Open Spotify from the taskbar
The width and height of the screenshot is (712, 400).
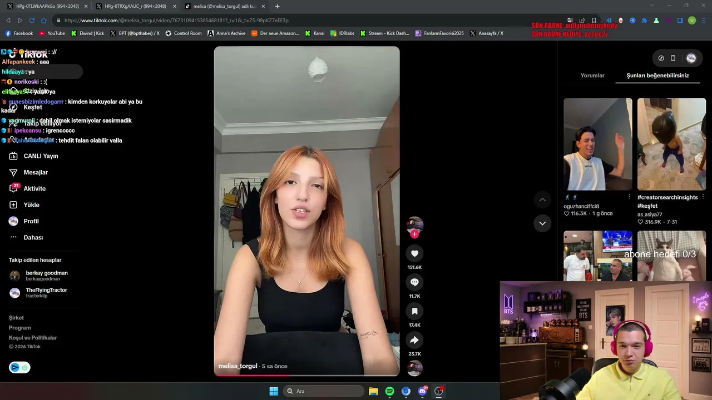[389, 391]
